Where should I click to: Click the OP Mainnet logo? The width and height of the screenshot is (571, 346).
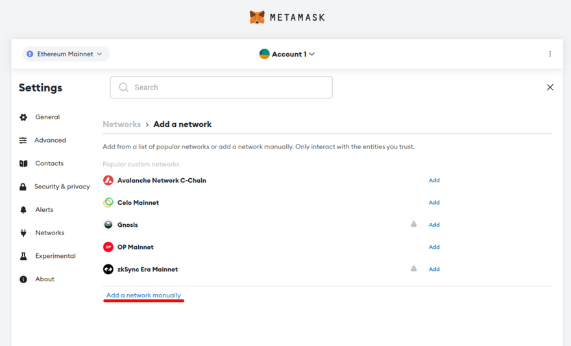tap(108, 247)
